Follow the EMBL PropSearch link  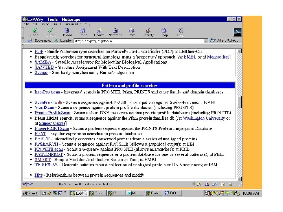(x=190, y=57)
